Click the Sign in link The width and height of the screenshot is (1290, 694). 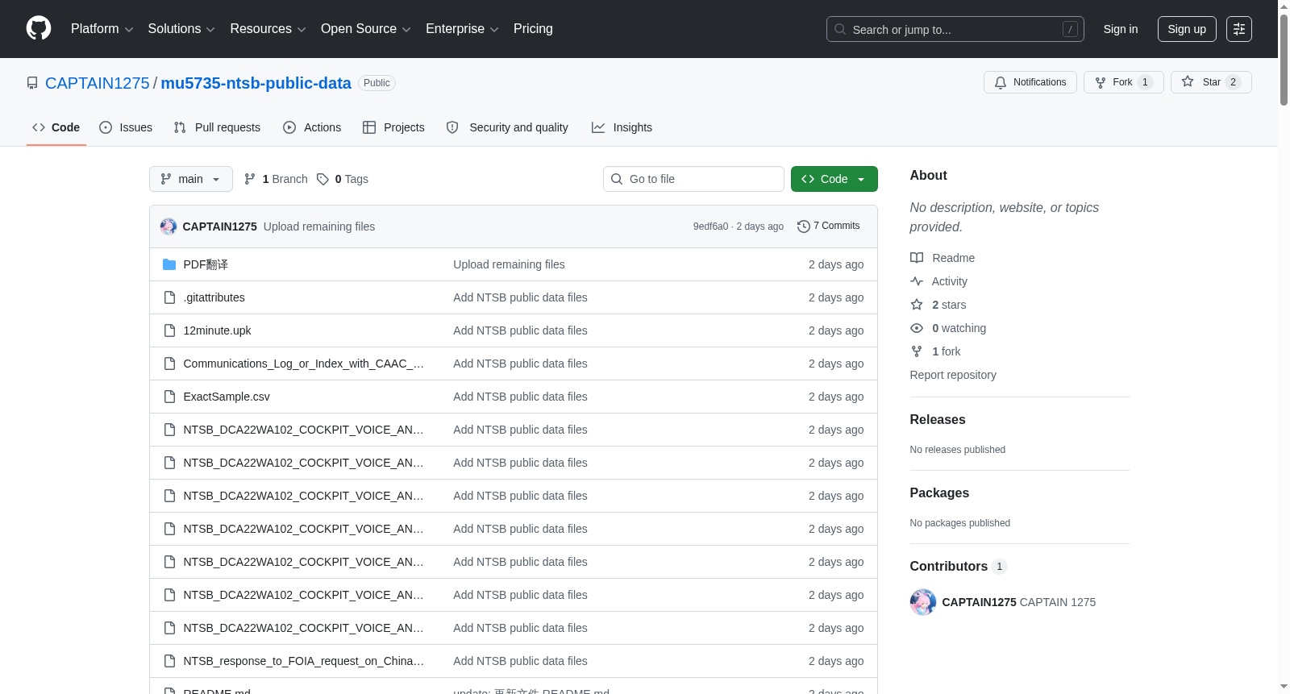point(1121,29)
